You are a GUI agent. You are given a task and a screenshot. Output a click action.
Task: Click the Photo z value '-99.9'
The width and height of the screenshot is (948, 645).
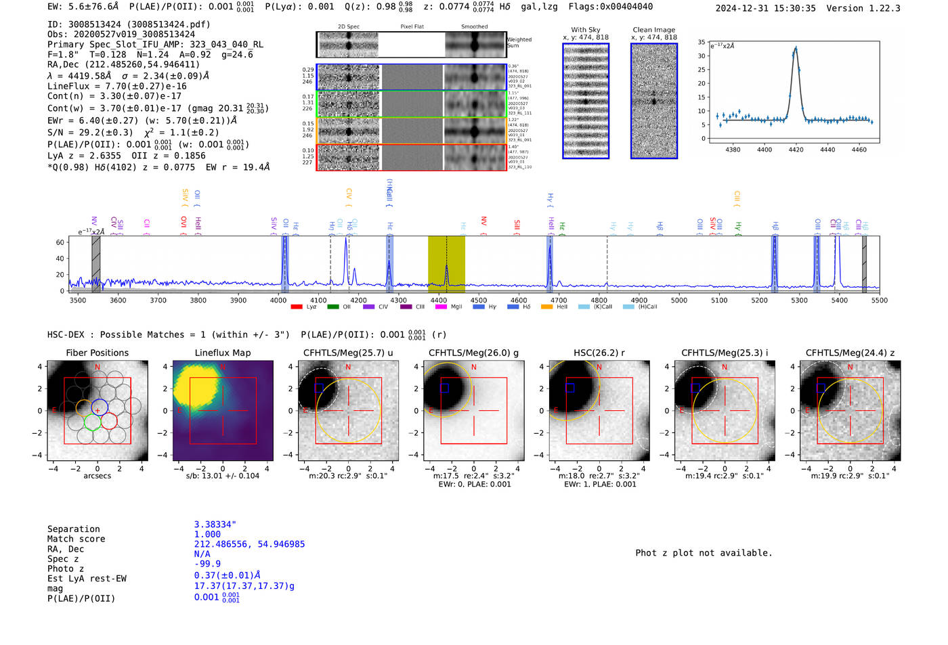click(x=207, y=564)
